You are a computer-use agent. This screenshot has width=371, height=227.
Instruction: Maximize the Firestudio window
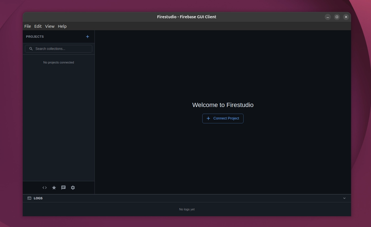pyautogui.click(x=337, y=17)
